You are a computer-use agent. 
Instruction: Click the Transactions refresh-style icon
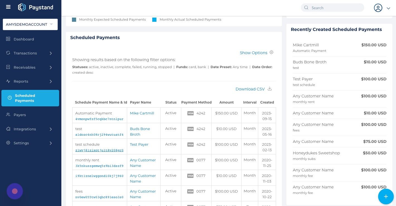8,53
